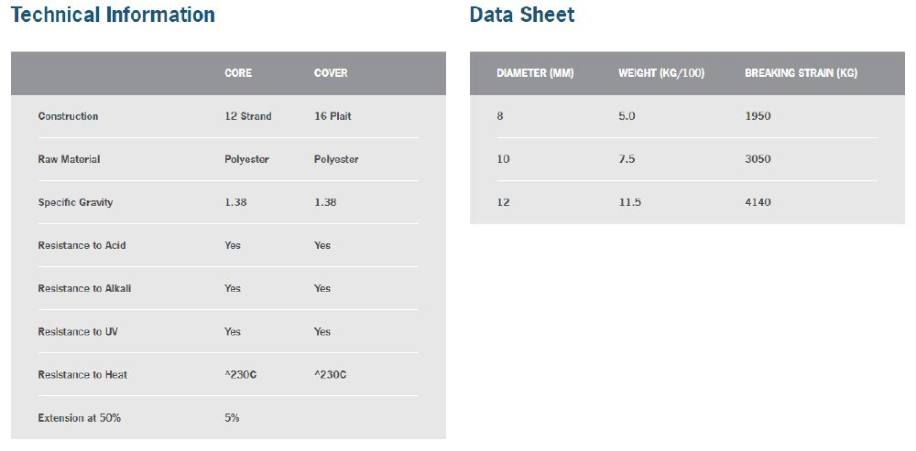Click the 12 Strand cell
This screenshot has width=916, height=451.
[248, 116]
